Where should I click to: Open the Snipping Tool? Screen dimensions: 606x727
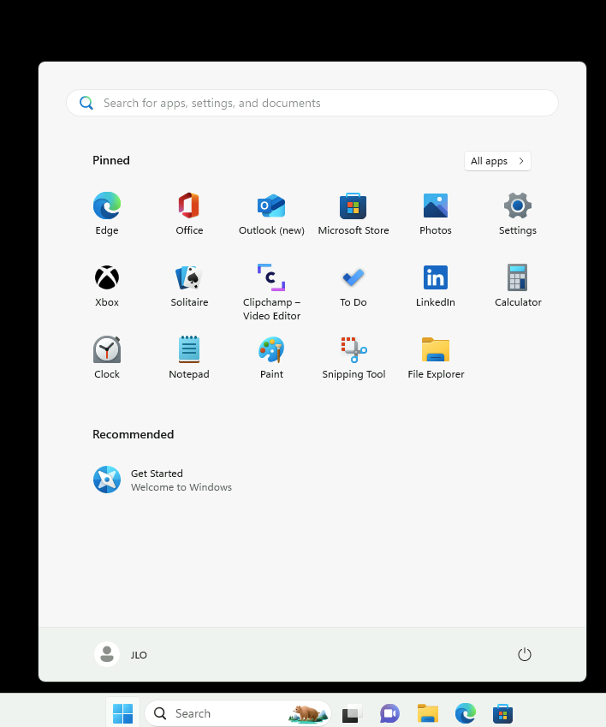353,357
